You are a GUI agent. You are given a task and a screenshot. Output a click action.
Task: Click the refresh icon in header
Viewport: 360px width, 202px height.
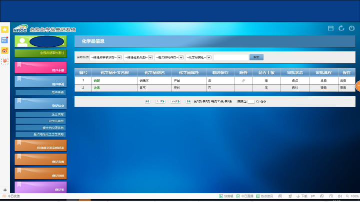tap(341, 28)
